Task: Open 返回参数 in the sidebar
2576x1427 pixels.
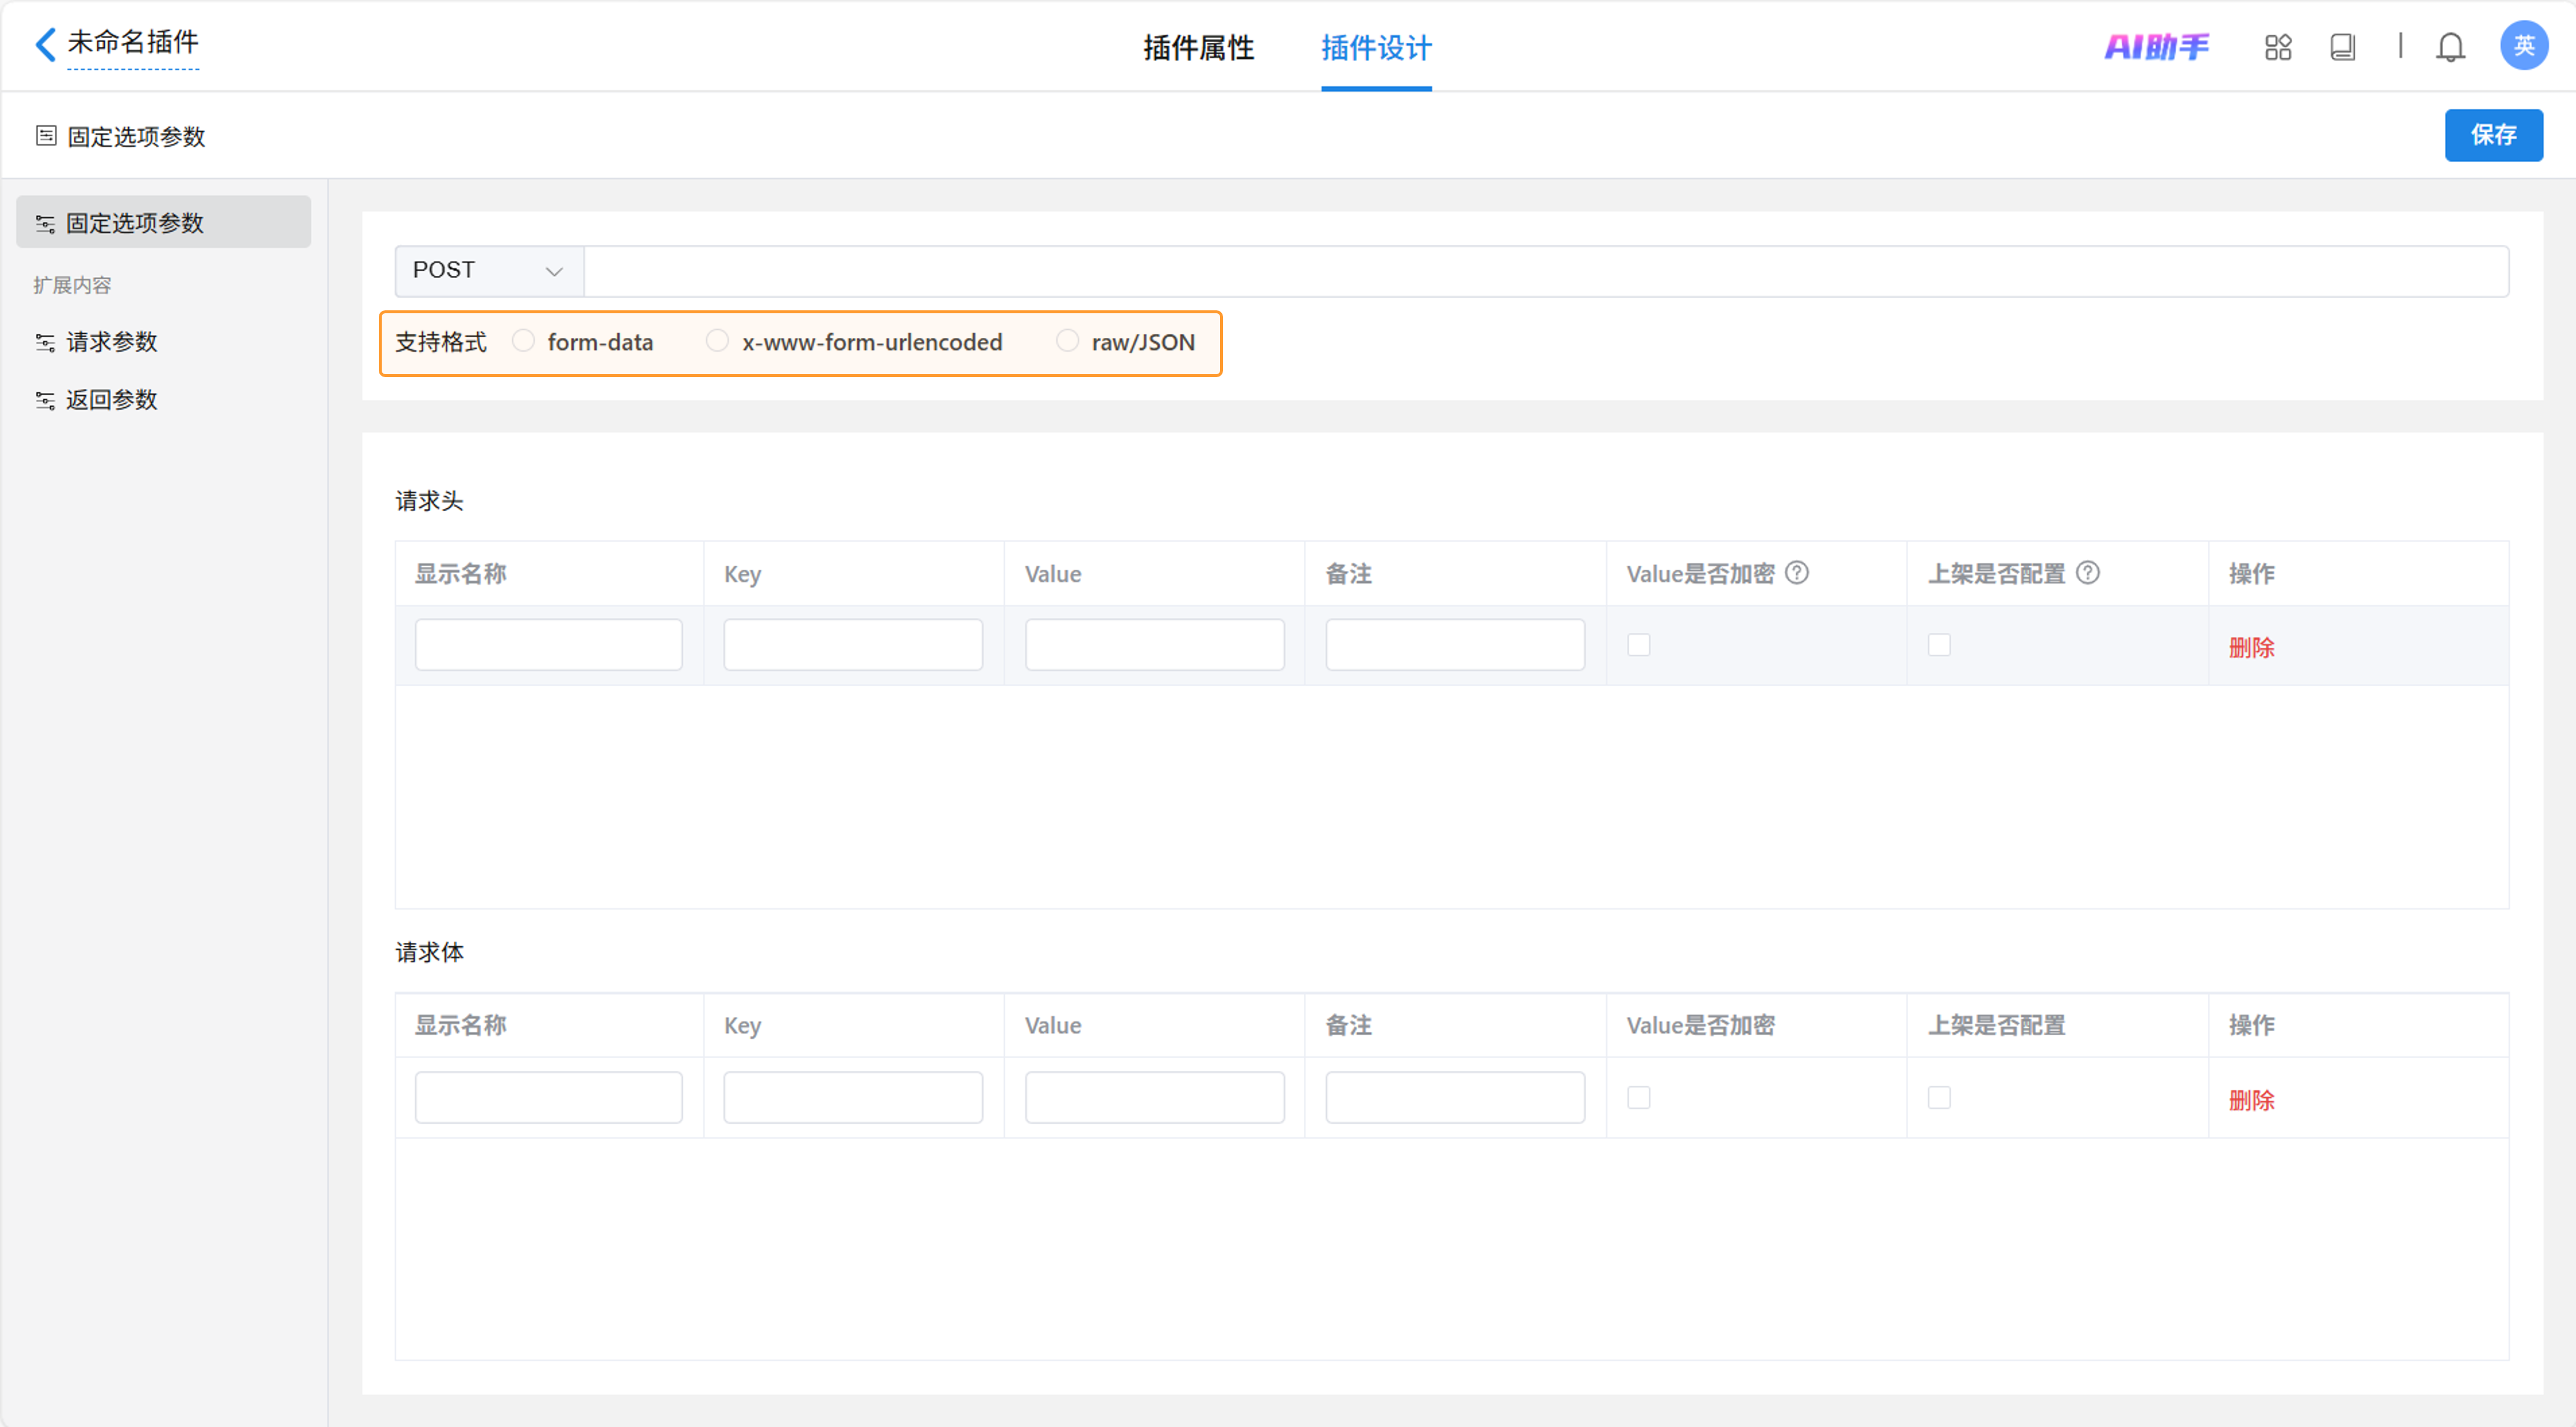Action: pos(111,400)
